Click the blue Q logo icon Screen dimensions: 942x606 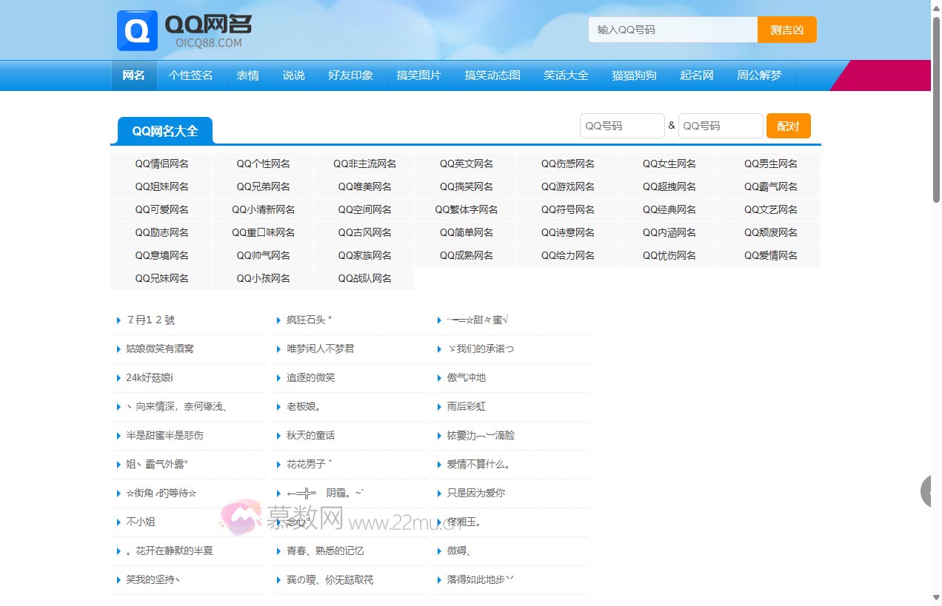point(136,30)
